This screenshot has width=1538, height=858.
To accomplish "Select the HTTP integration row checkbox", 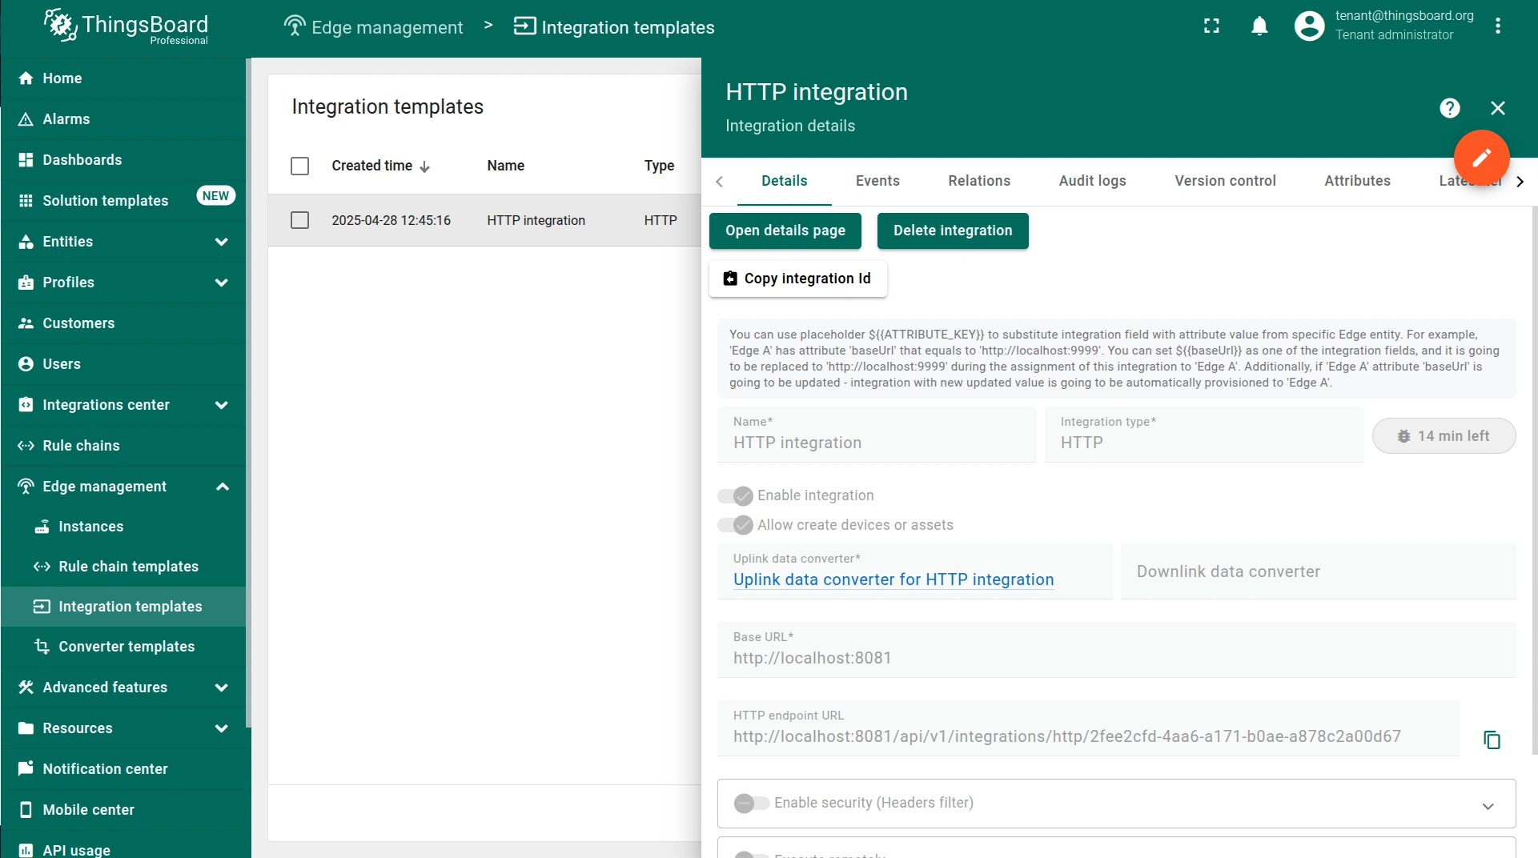I will (x=299, y=220).
